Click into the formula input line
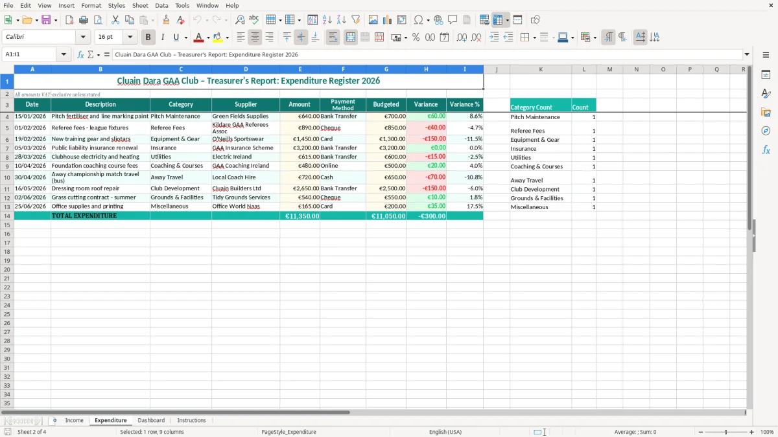 coord(427,55)
